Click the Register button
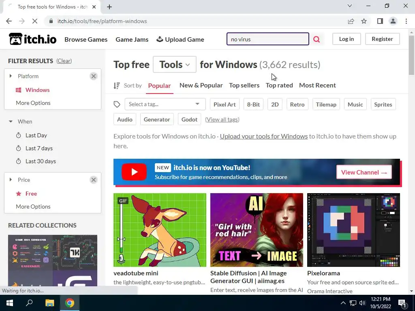The height and width of the screenshot is (311, 415). [x=382, y=39]
